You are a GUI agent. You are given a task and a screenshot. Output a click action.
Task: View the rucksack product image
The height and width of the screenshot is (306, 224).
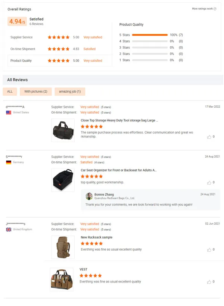[x=63, y=247]
